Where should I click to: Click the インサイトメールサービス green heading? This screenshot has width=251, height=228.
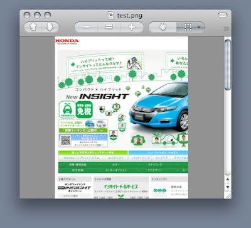tap(121, 187)
